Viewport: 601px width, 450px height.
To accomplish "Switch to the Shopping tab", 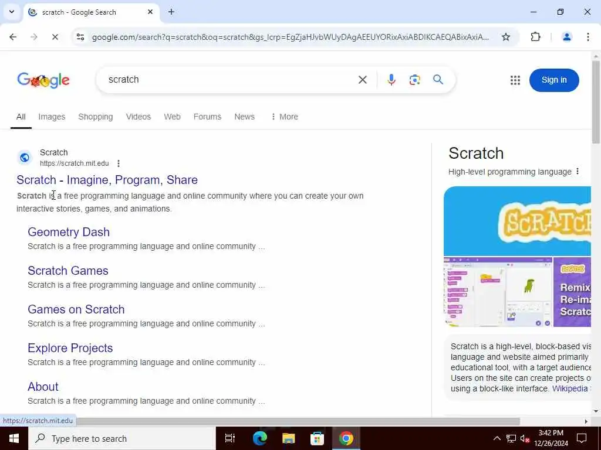I will pos(96,117).
